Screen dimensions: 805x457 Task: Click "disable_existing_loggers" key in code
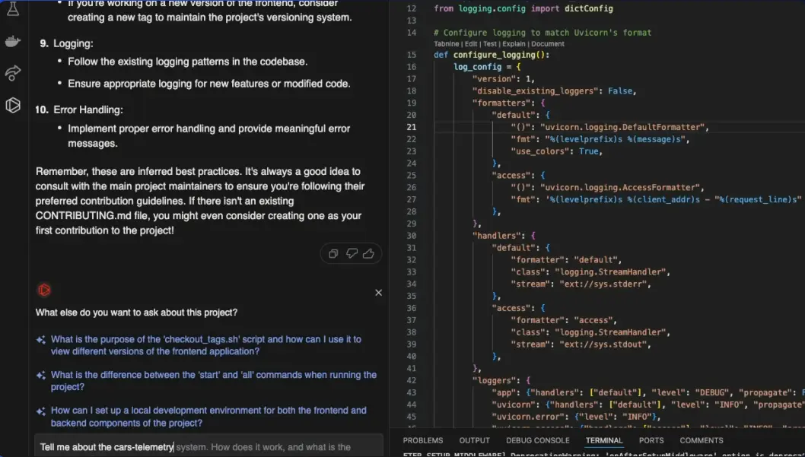535,91
